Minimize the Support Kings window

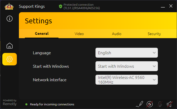click(162, 6)
